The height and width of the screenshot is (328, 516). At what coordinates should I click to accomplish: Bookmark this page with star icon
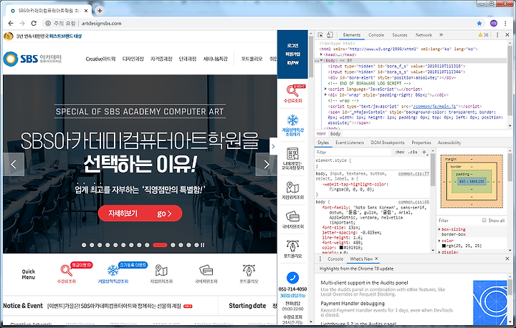click(479, 24)
